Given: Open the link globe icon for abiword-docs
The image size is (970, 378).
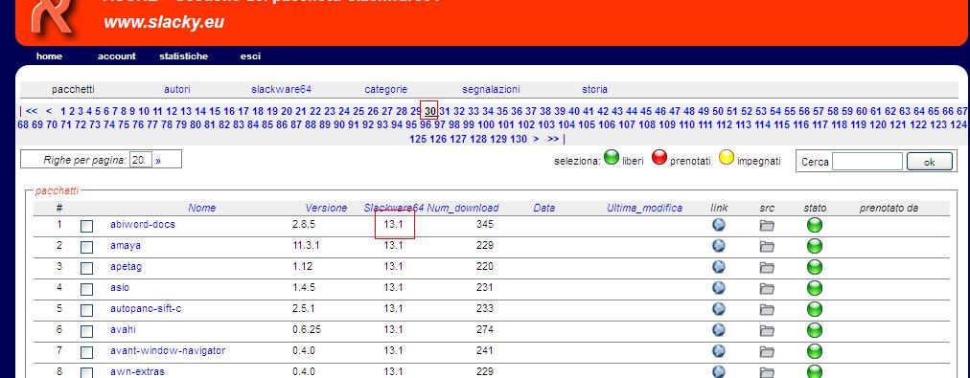Looking at the screenshot, I should coord(718,225).
